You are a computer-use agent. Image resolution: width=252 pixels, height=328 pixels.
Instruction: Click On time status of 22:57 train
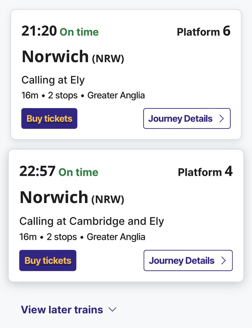click(x=78, y=172)
